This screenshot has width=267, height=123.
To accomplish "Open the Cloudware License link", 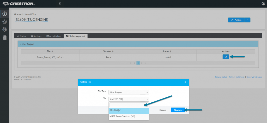I will tap(254, 77).
